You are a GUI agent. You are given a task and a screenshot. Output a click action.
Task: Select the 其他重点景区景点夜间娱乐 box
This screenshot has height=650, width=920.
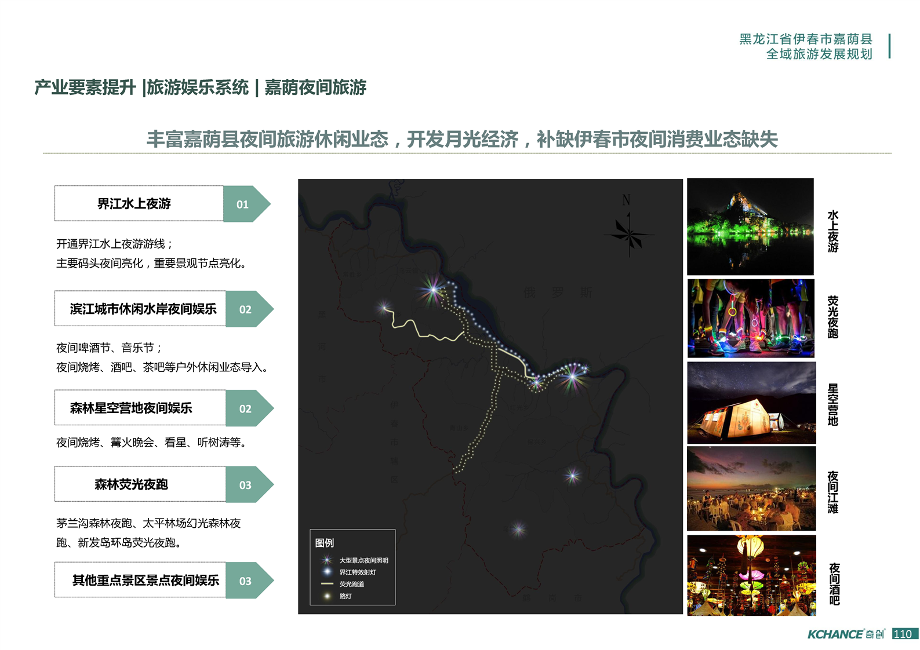[x=140, y=580]
